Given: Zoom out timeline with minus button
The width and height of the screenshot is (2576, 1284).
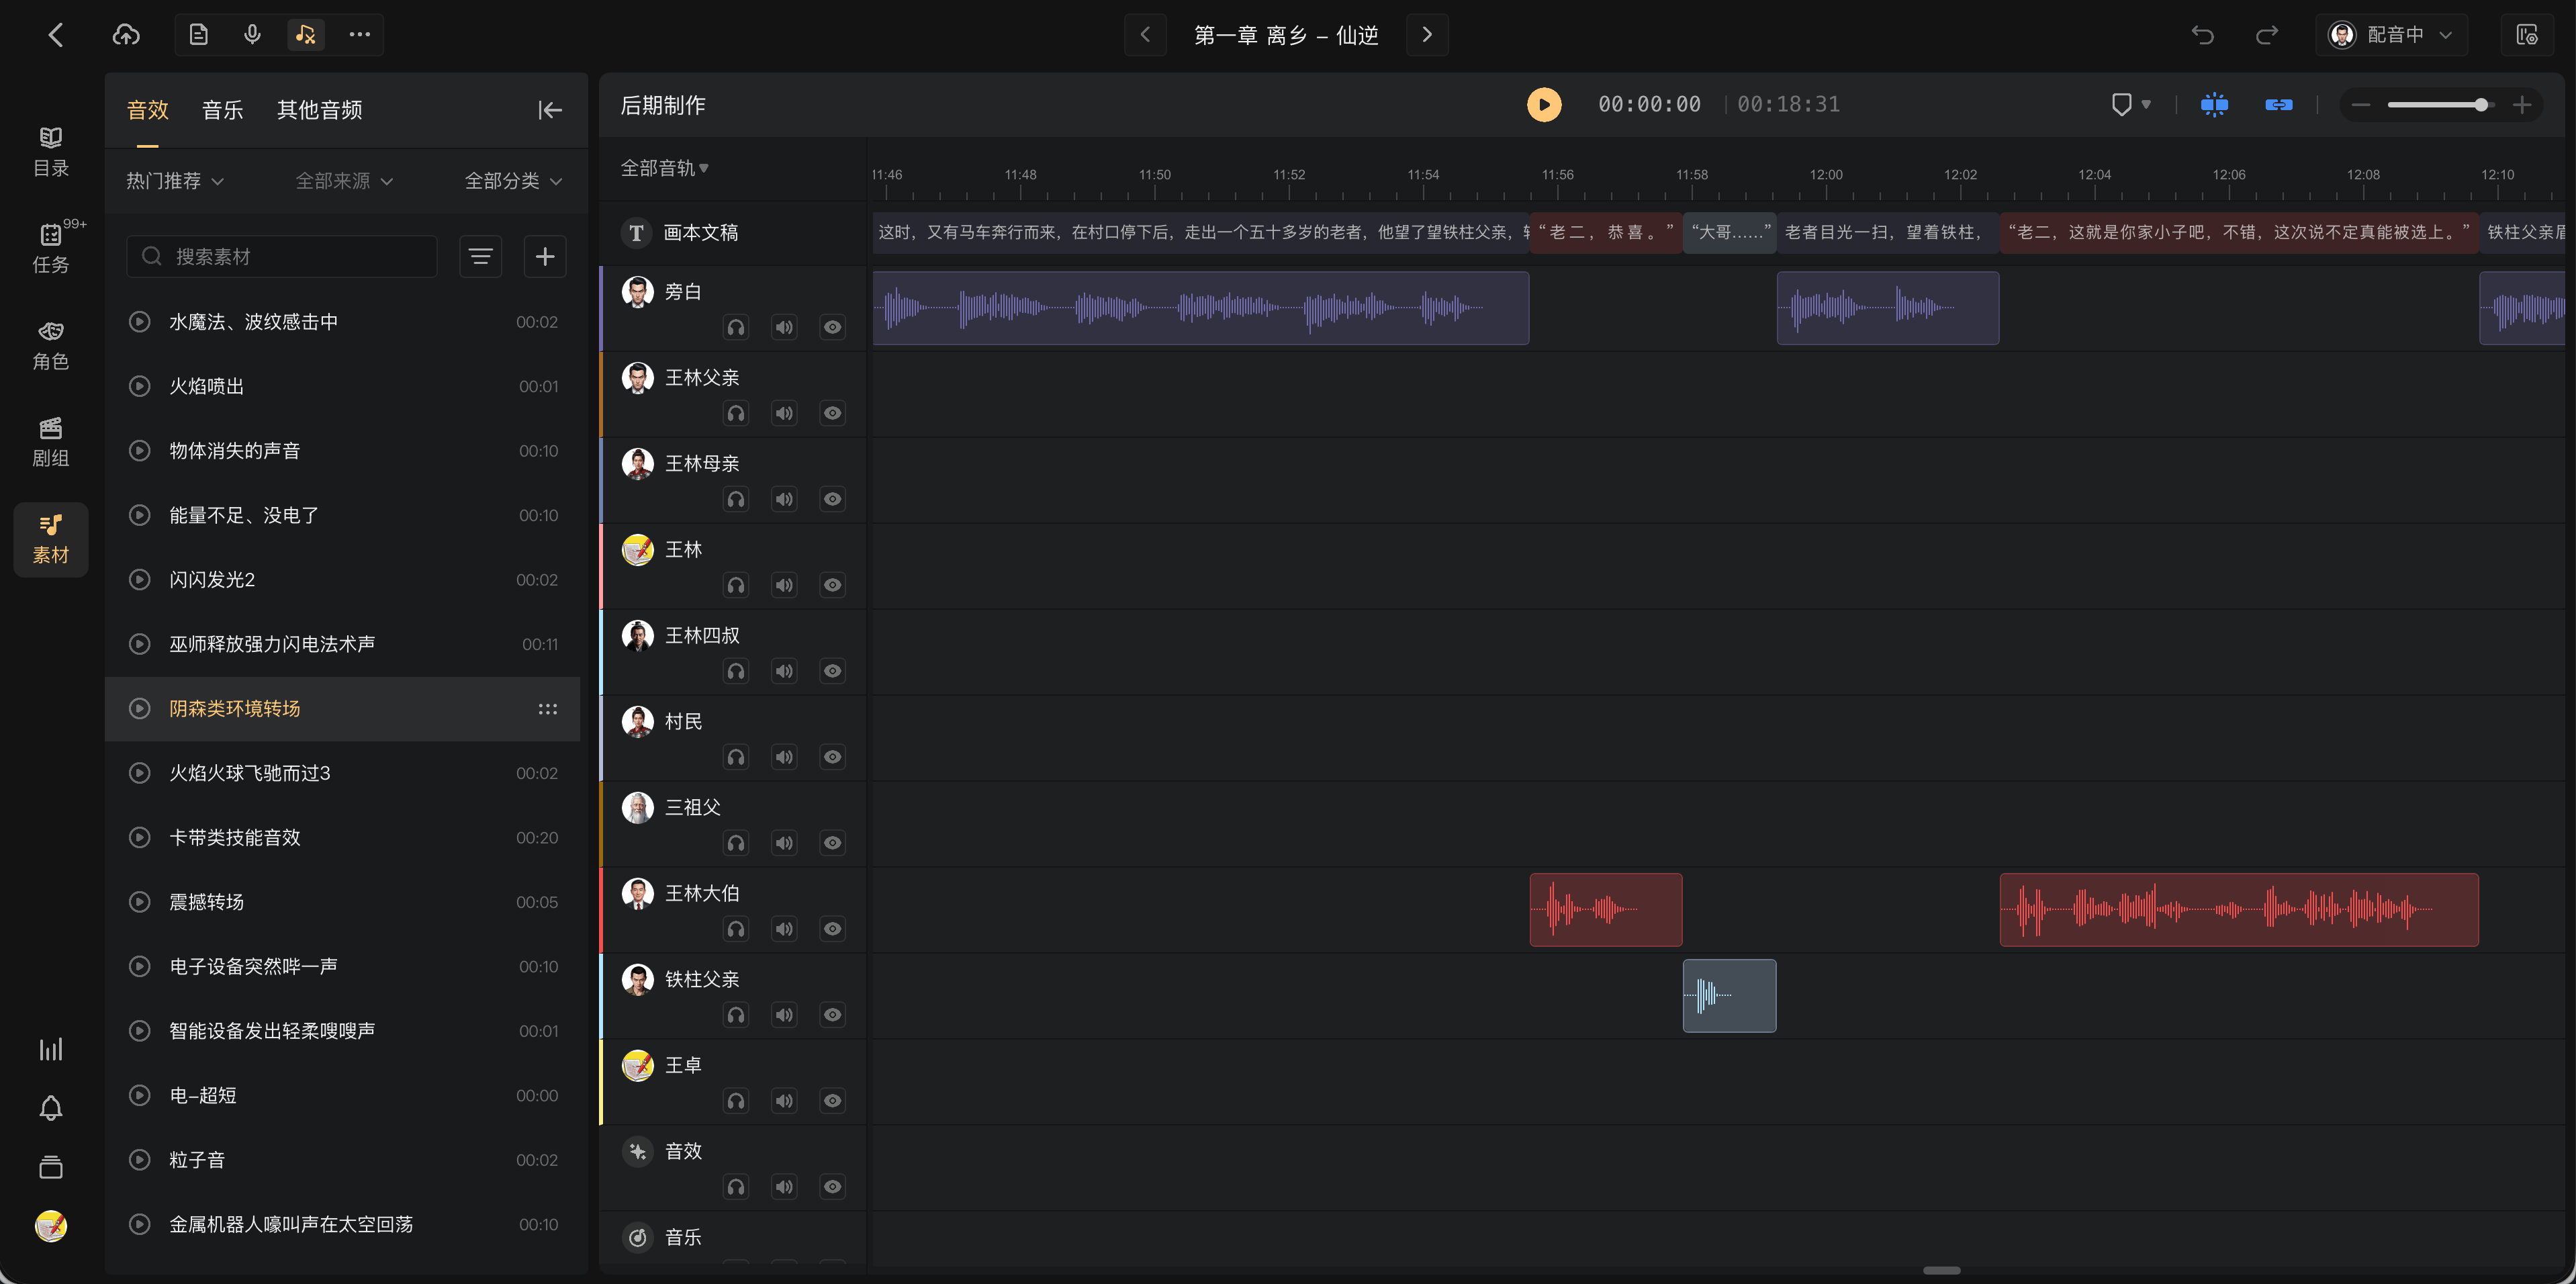Looking at the screenshot, I should point(2361,105).
